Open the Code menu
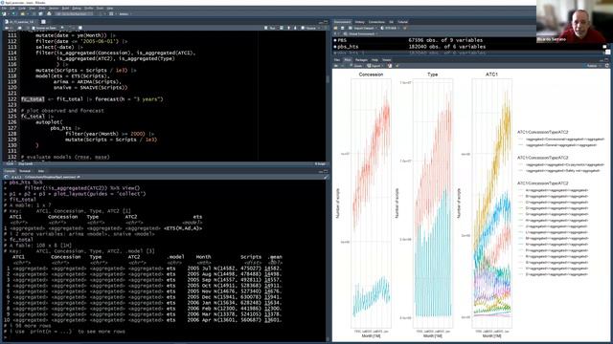Viewport: 613px width, 344px height. (x=22, y=9)
